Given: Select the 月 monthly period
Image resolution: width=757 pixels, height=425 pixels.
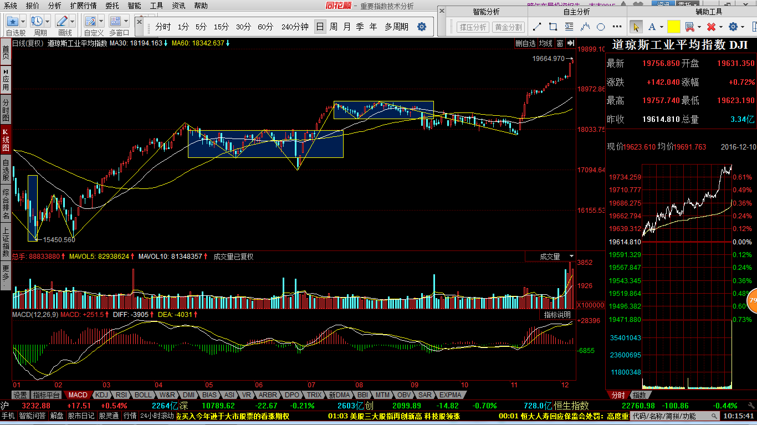Looking at the screenshot, I should click(347, 27).
